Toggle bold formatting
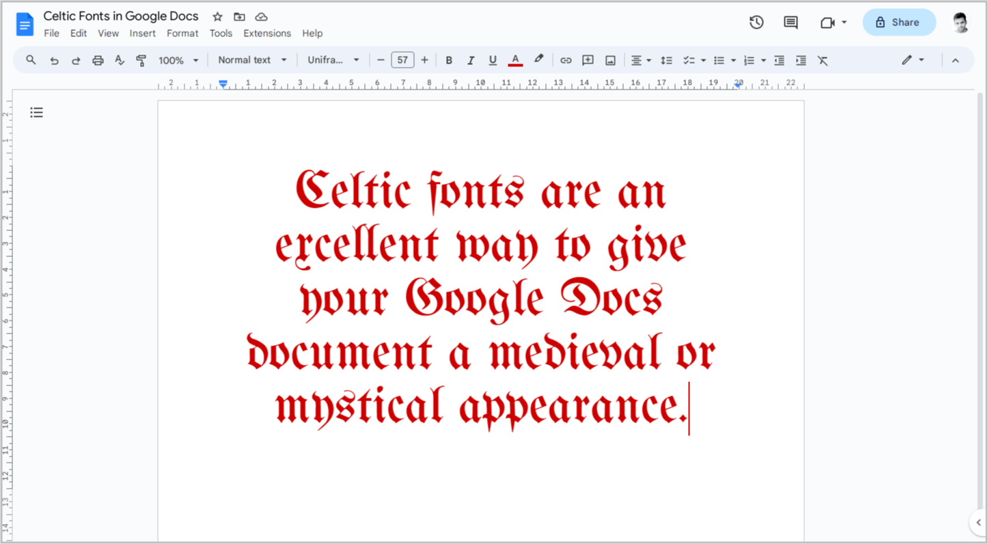Viewport: 988px width, 544px height. pyautogui.click(x=449, y=60)
